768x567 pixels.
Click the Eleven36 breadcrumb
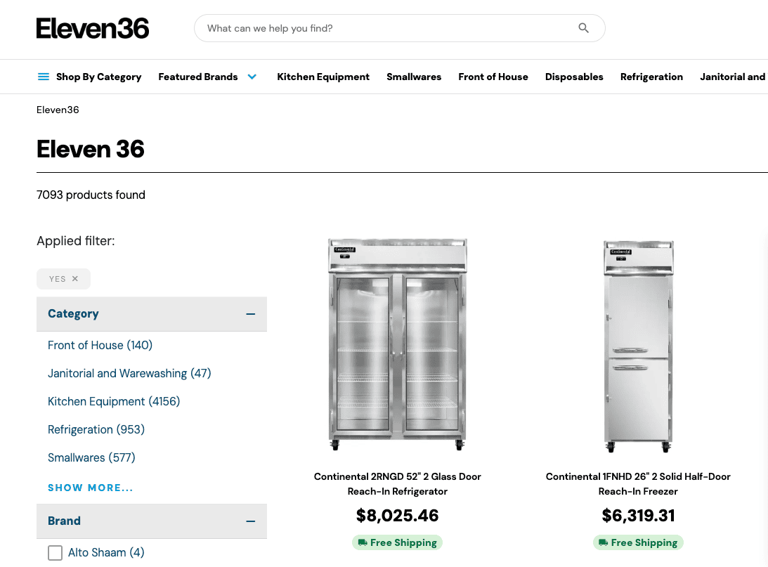click(58, 110)
